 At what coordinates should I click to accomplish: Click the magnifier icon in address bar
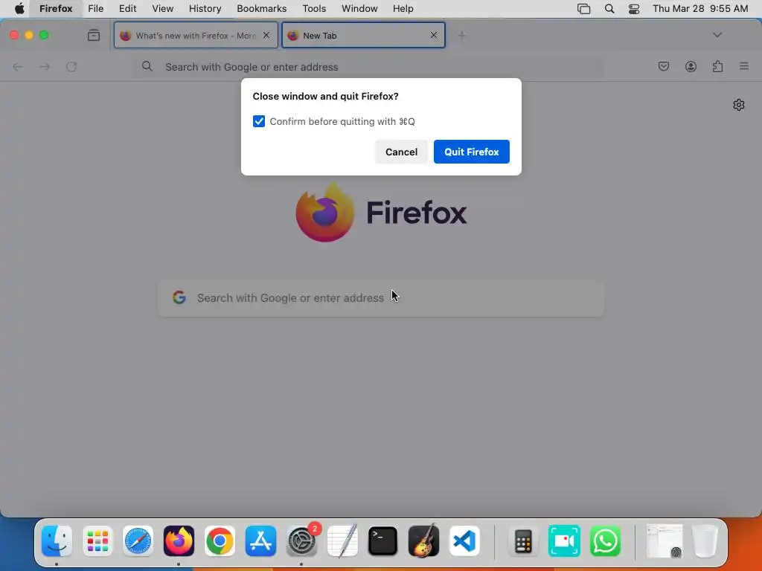147,66
